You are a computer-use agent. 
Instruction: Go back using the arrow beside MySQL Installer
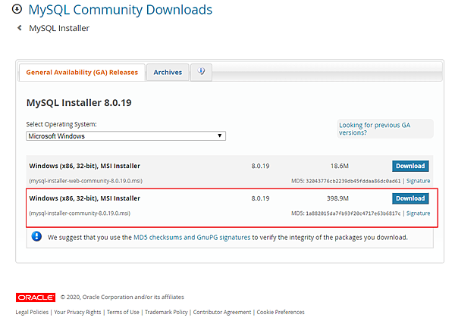(x=20, y=28)
